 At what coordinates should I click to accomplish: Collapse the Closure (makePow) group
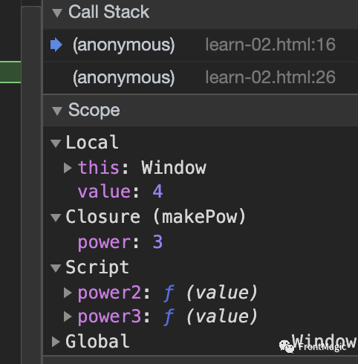click(56, 218)
